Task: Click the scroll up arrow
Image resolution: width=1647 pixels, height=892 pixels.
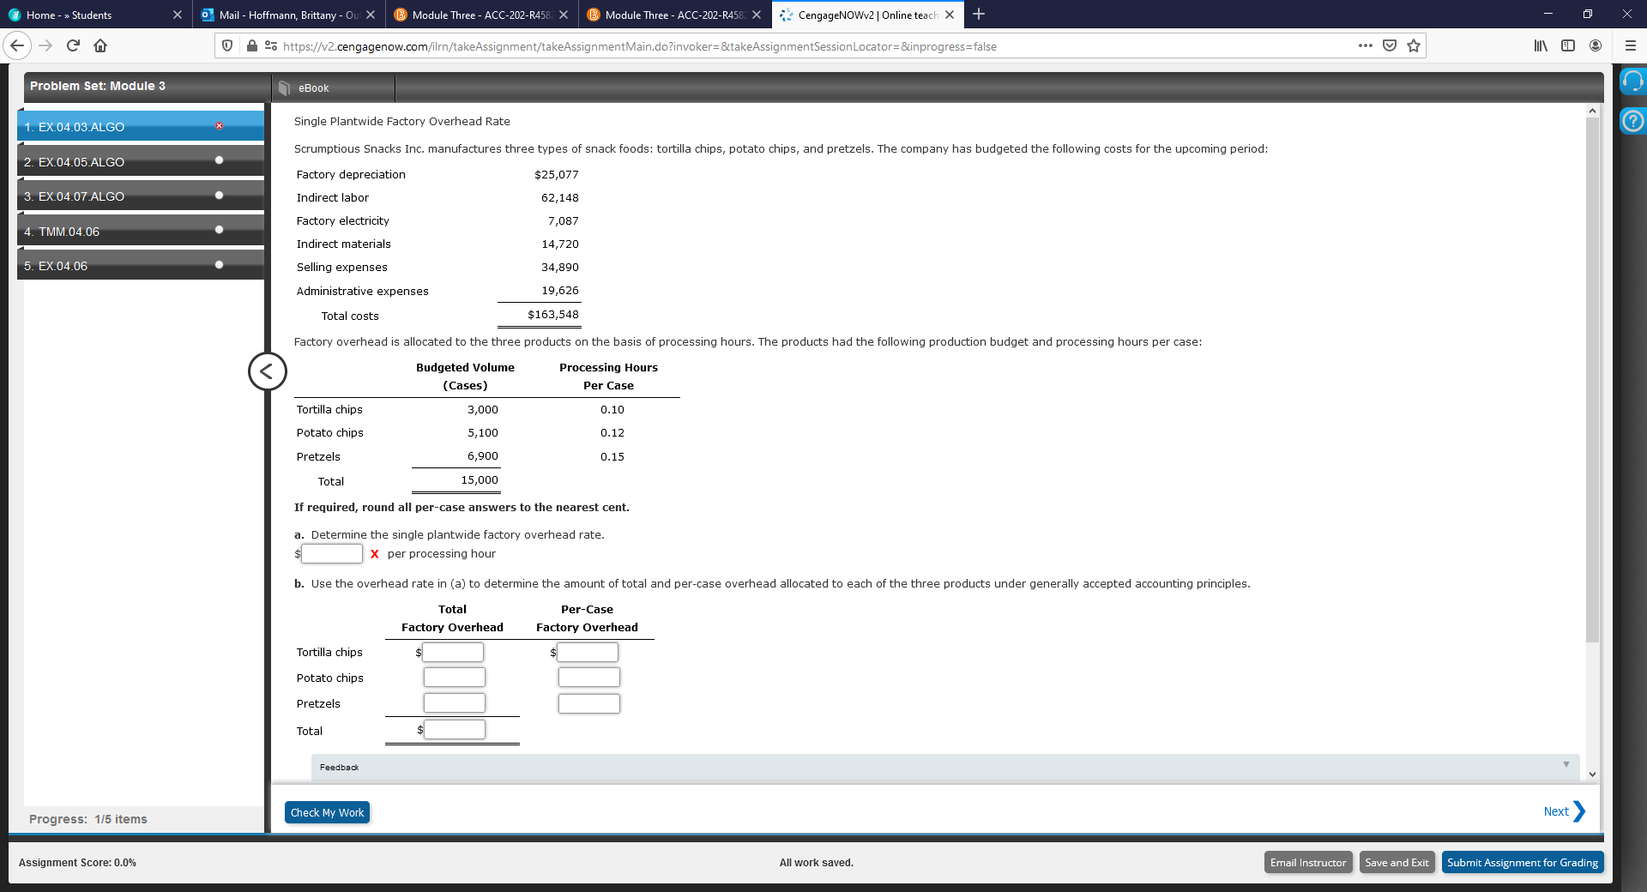Action: click(1592, 111)
